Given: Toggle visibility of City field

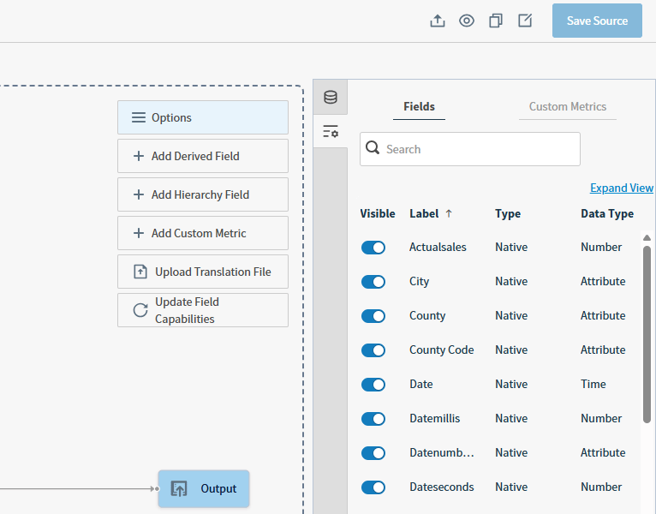Looking at the screenshot, I should click(x=373, y=282).
